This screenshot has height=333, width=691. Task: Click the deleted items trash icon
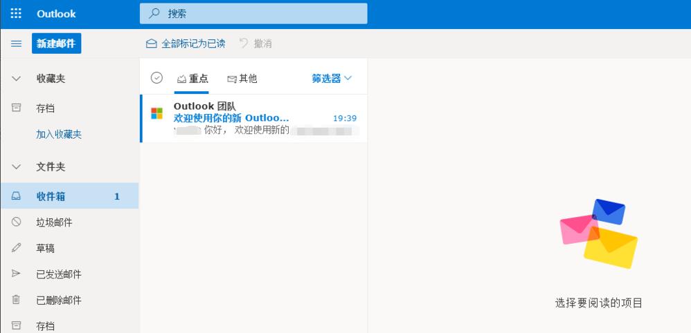coord(17,300)
